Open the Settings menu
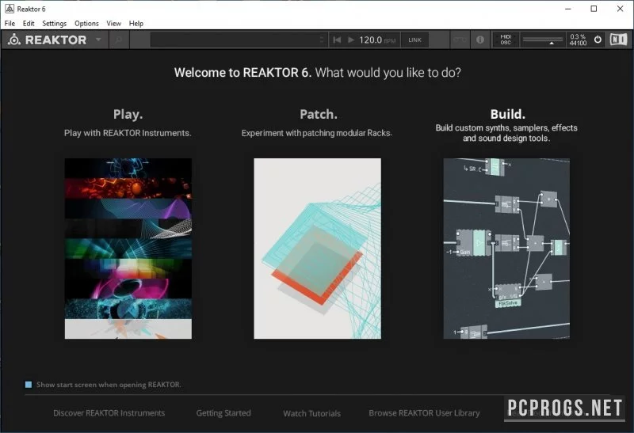Image resolution: width=634 pixels, height=433 pixels. click(54, 24)
